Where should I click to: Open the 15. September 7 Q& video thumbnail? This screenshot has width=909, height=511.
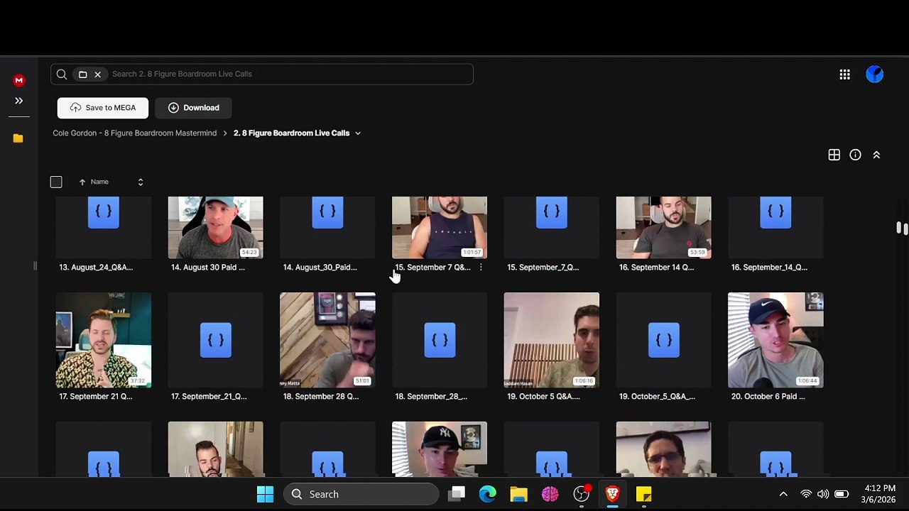coord(440,227)
